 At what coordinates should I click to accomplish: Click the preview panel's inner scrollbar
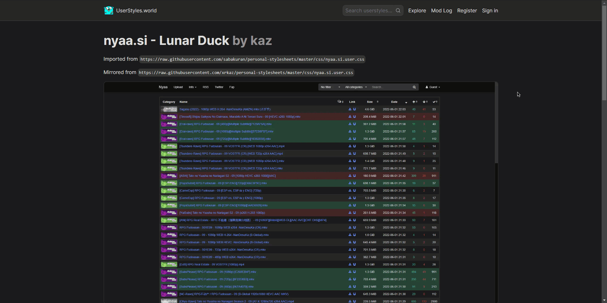pyautogui.click(x=496, y=123)
